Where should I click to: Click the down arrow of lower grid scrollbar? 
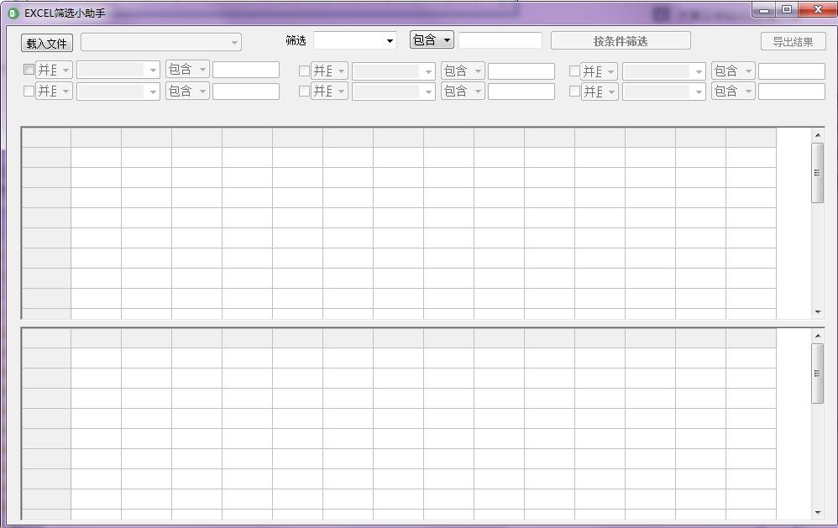[818, 513]
